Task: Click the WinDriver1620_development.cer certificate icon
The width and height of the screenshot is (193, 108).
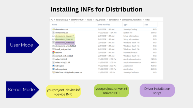Action: pos(53,72)
